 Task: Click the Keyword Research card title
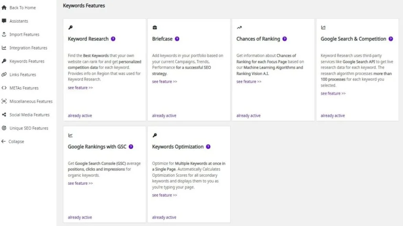(88, 39)
